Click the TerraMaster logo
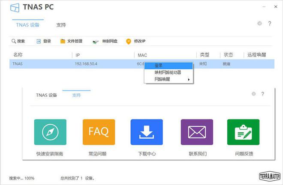Image resolution: width=283 pixels, height=185 pixels. pos(270,176)
